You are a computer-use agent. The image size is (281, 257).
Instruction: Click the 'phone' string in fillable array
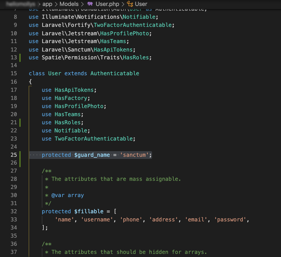tap(131, 220)
